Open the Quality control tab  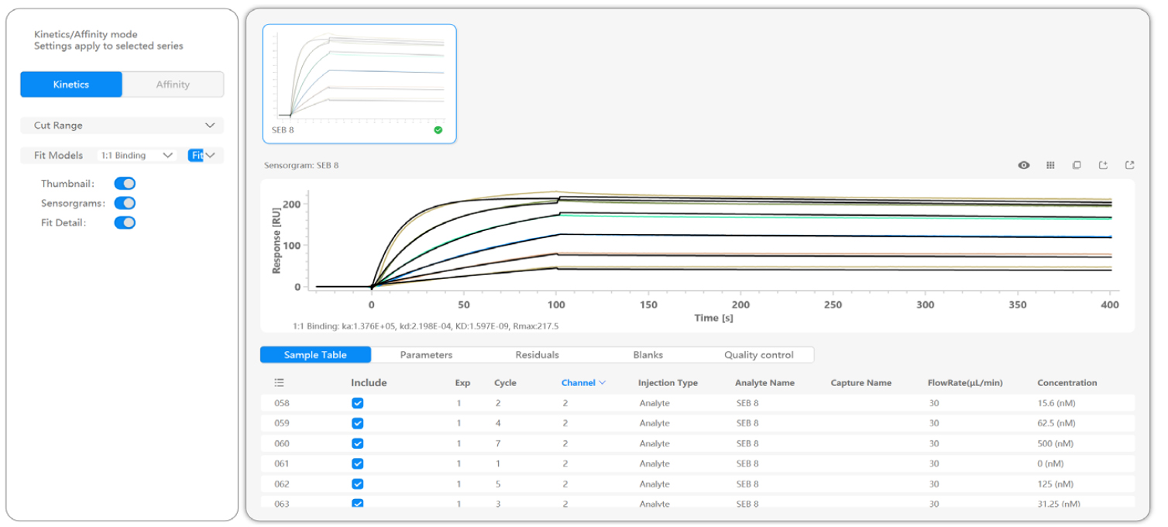[x=758, y=355]
